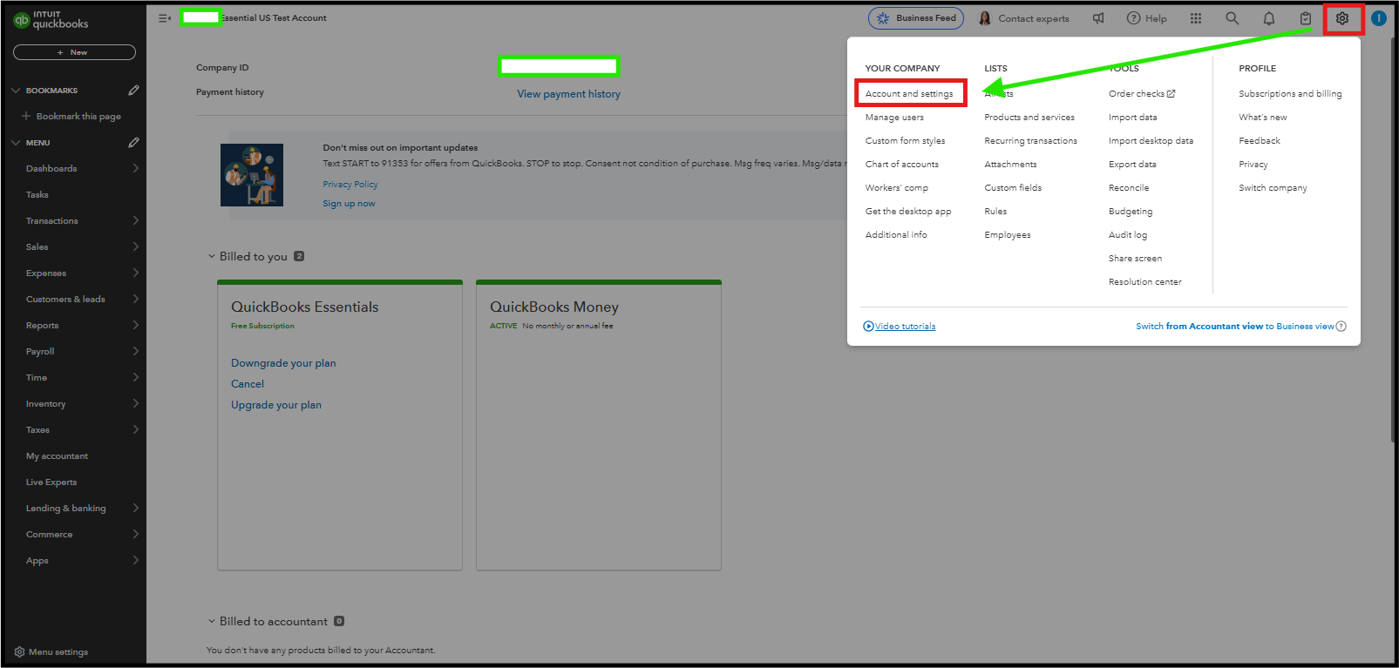Viewport: 1399px width, 668px height.
Task: Choose Switch company
Action: tap(1273, 188)
